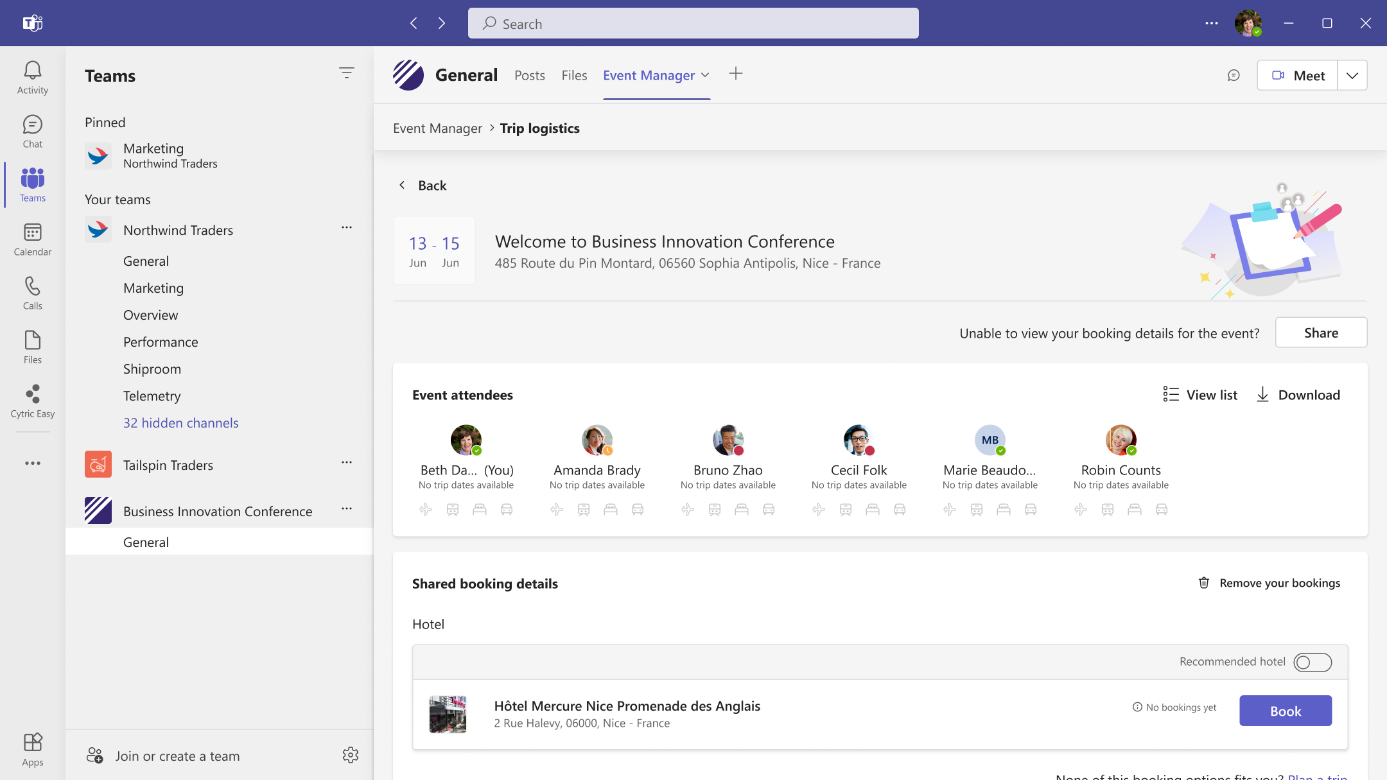This screenshot has width=1387, height=780.
Task: Click the Teams filter icon
Action: [x=346, y=73]
